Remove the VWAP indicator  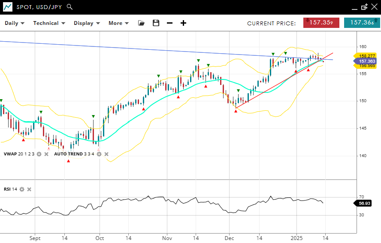point(46,154)
